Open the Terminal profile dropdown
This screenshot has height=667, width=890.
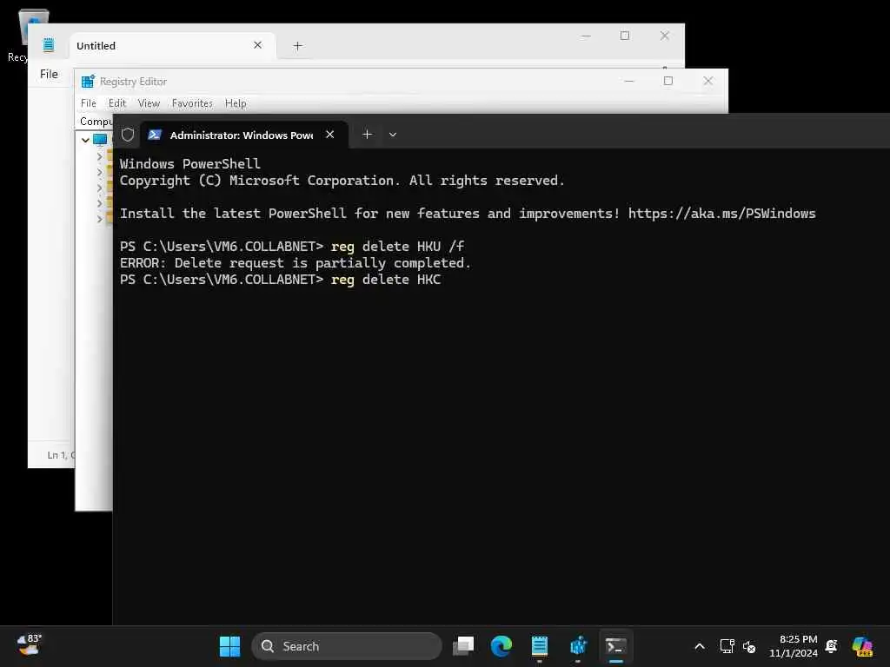393,135
